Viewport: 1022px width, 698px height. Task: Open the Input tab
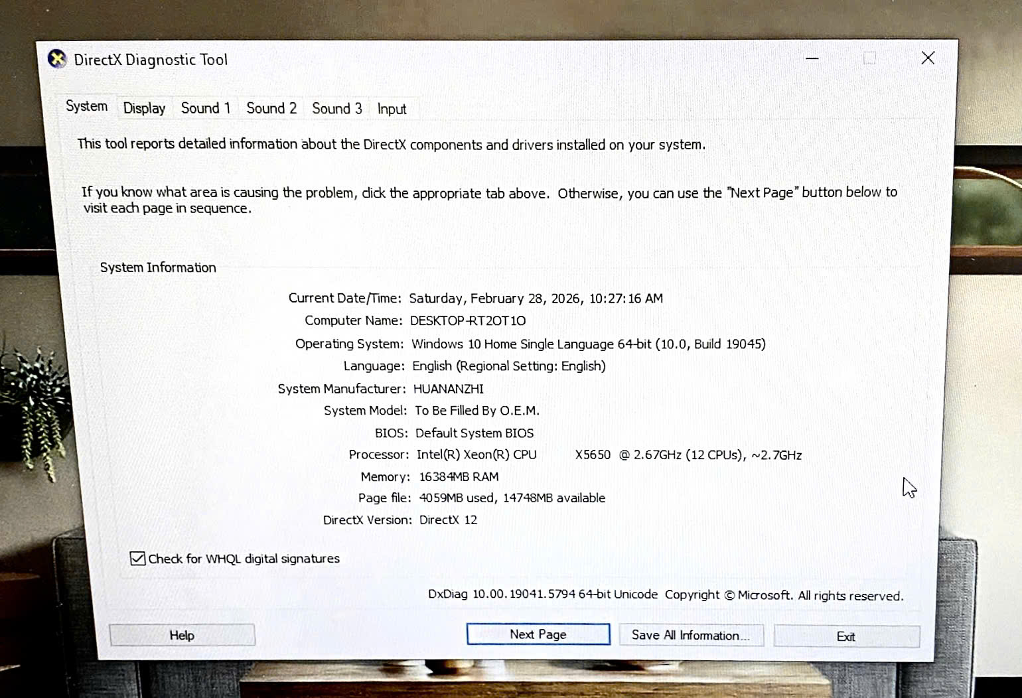pos(392,109)
